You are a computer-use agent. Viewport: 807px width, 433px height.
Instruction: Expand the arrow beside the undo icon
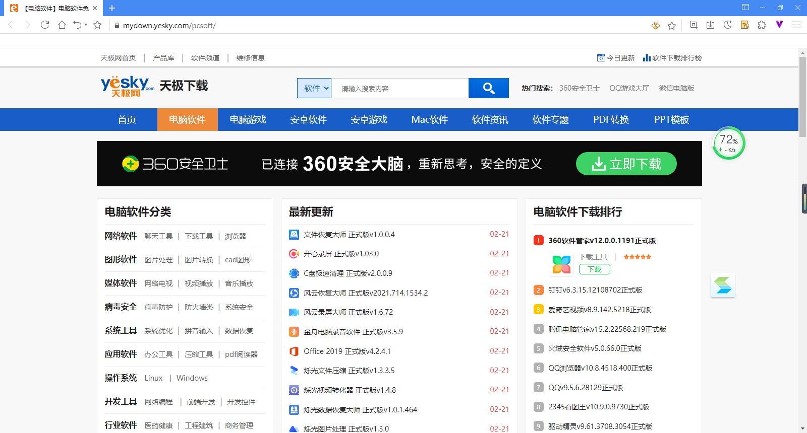[x=86, y=25]
